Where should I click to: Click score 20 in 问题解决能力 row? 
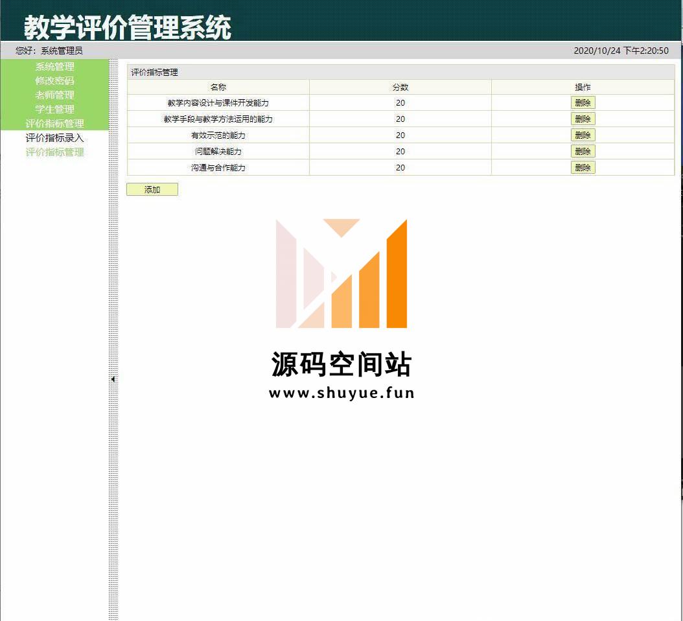tap(400, 151)
